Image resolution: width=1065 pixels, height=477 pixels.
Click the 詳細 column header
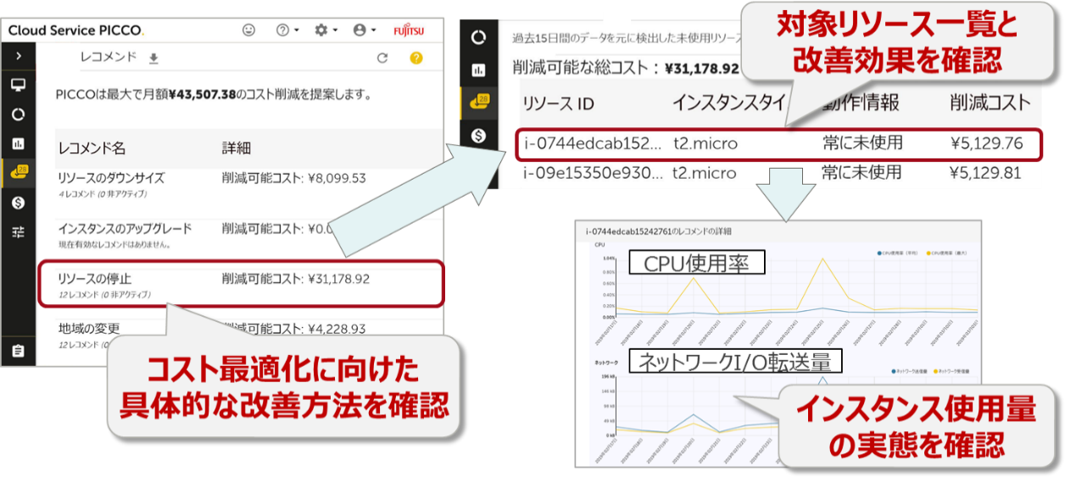(237, 148)
